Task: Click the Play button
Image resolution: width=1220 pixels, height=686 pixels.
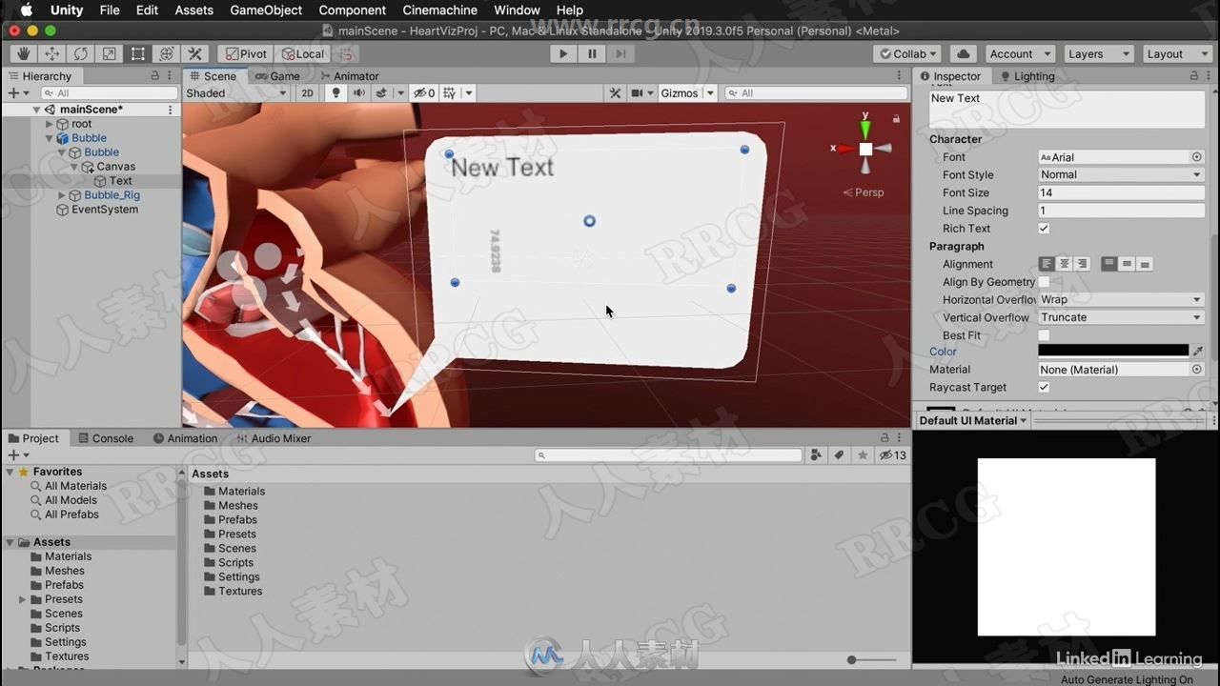Action: (563, 54)
